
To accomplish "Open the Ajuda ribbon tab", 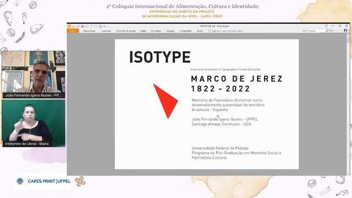I will point(200,31).
